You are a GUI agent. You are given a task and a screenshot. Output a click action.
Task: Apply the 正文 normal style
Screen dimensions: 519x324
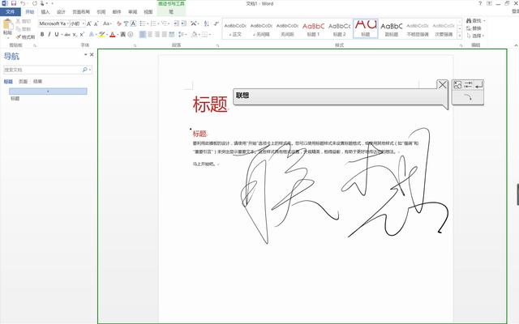(235, 28)
